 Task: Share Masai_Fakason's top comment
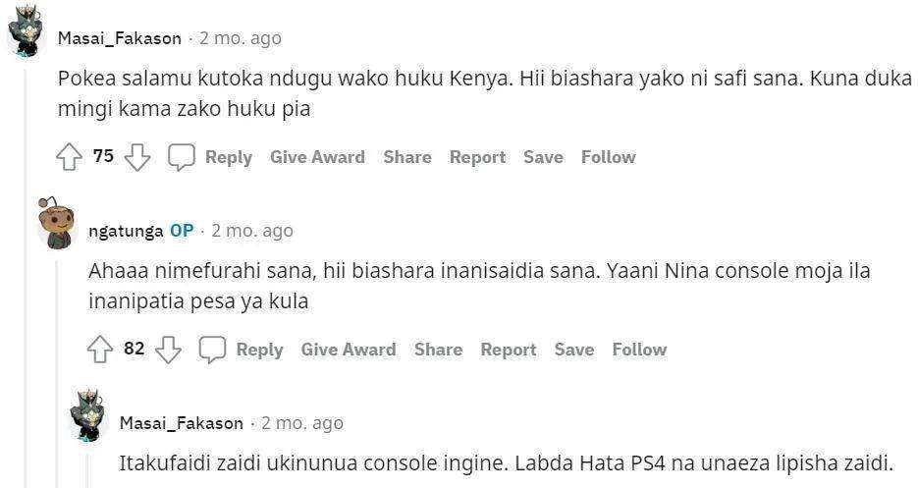(x=407, y=157)
